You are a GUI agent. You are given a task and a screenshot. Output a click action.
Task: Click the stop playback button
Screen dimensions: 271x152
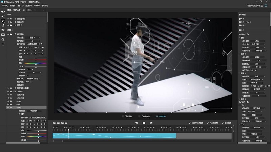[x=144, y=123]
